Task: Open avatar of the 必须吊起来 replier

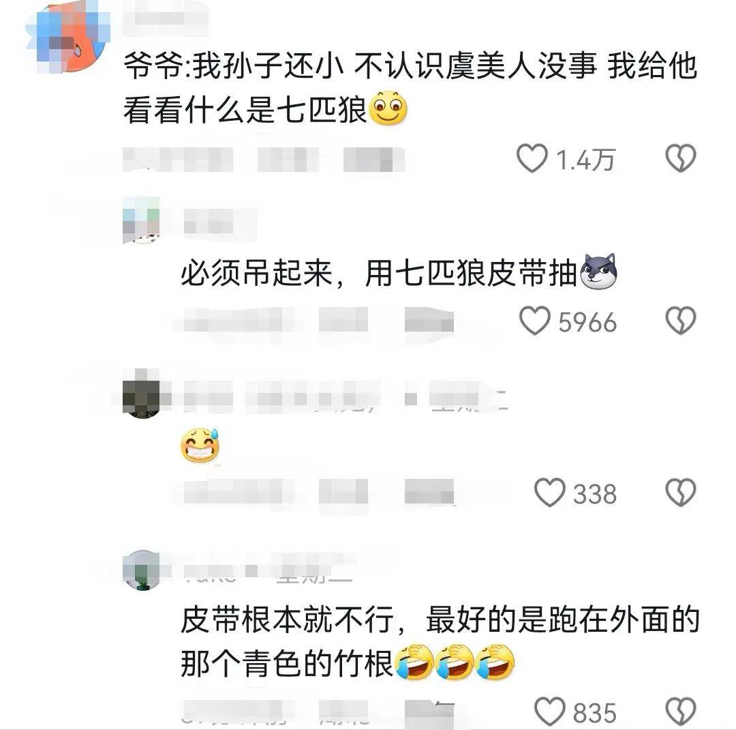Action: tap(141, 221)
